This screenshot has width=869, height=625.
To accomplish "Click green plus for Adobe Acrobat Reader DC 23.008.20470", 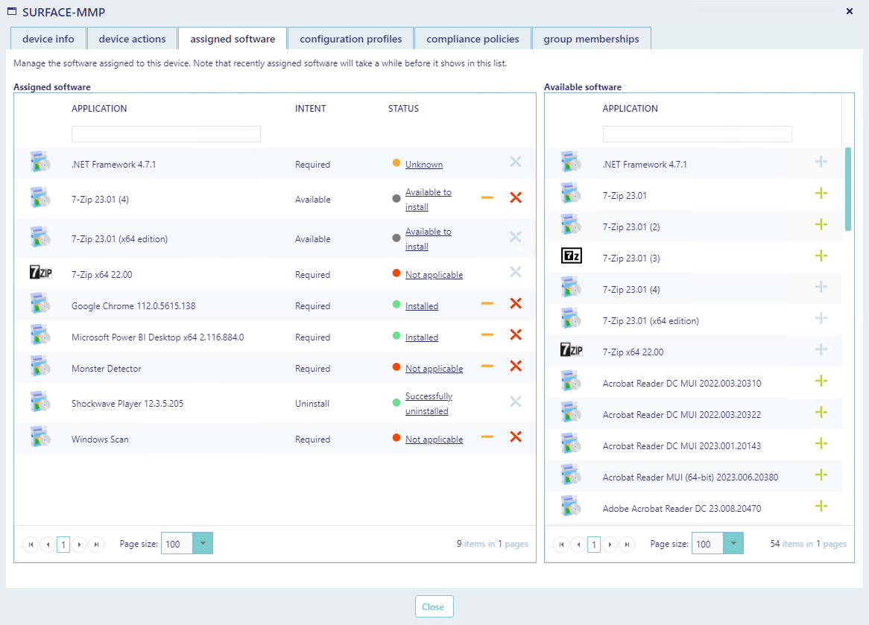I will (x=821, y=507).
